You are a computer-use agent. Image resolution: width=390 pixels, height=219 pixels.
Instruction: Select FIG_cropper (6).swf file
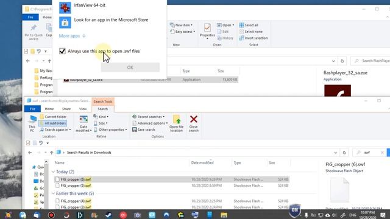pyautogui.click(x=172, y=179)
